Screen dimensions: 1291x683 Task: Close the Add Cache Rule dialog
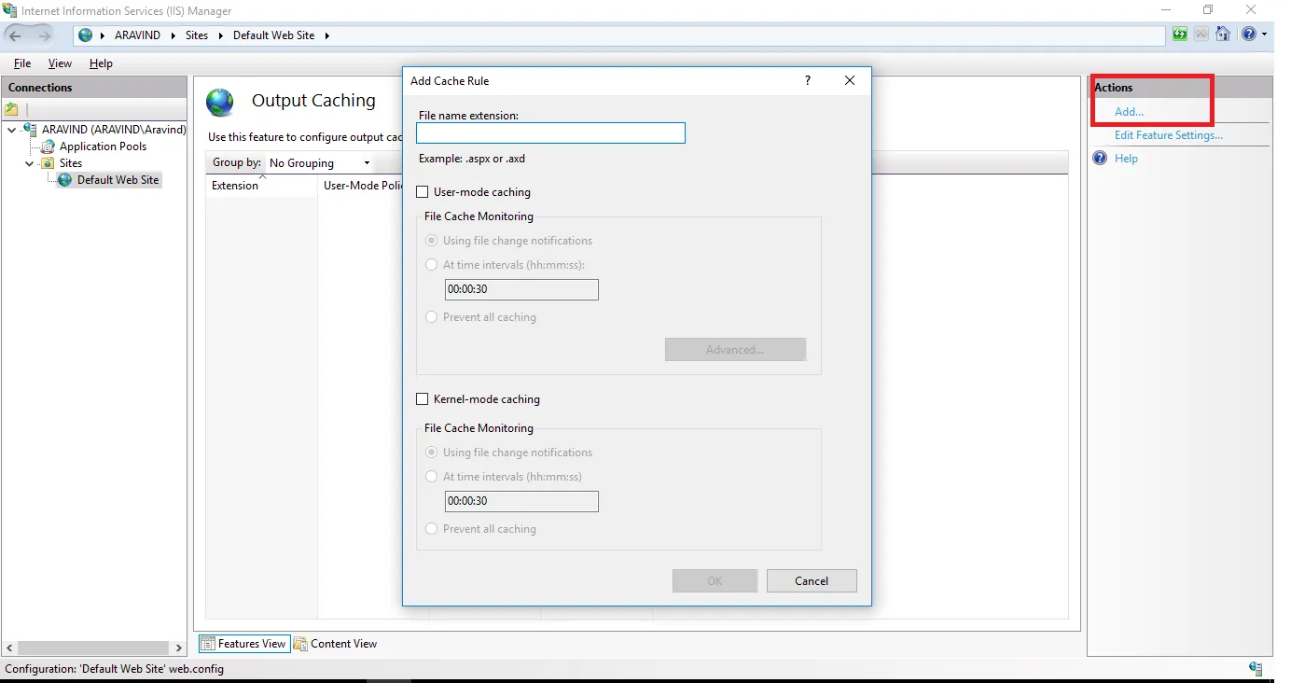850,81
